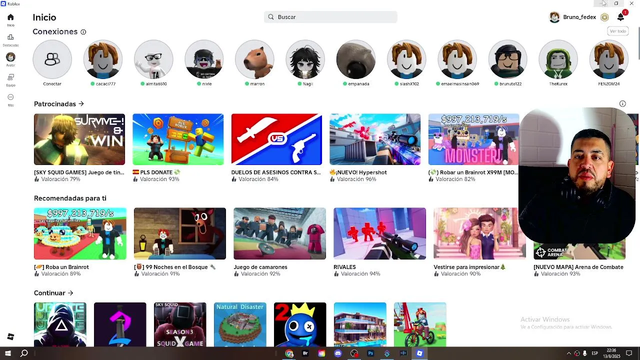This screenshot has height=360, width=640.
Task: Open the Windows action center notifications
Action: pyautogui.click(x=629, y=353)
